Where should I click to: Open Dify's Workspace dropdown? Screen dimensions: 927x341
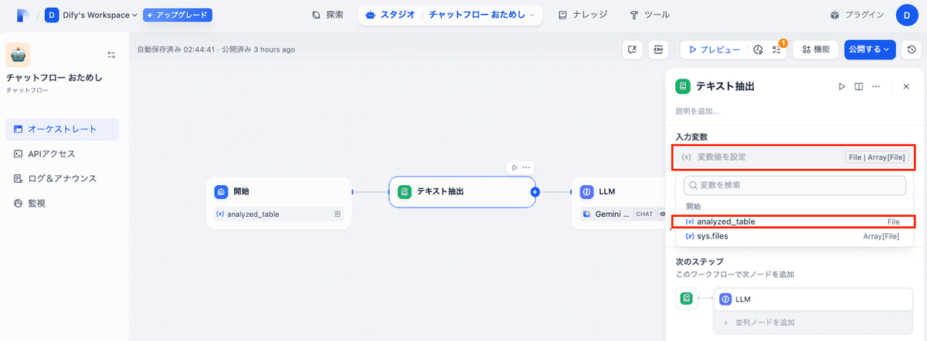(91, 15)
